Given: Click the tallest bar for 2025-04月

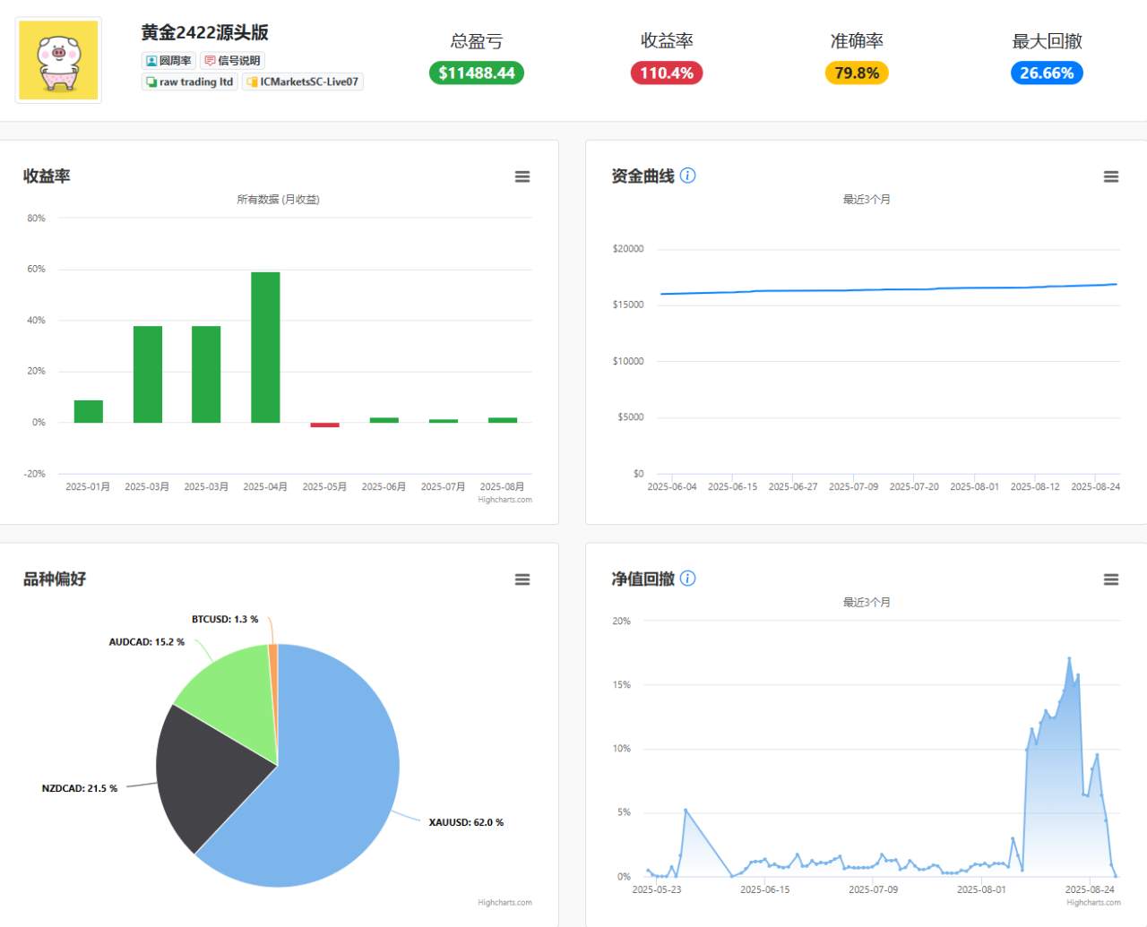Looking at the screenshot, I should coord(265,348).
